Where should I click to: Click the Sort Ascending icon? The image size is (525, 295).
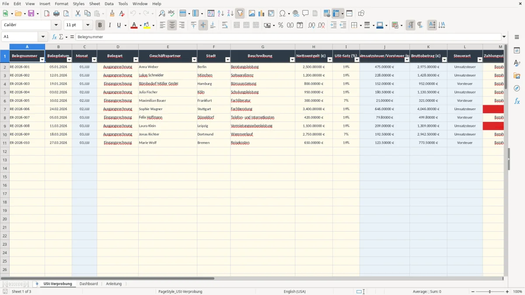pyautogui.click(x=220, y=14)
